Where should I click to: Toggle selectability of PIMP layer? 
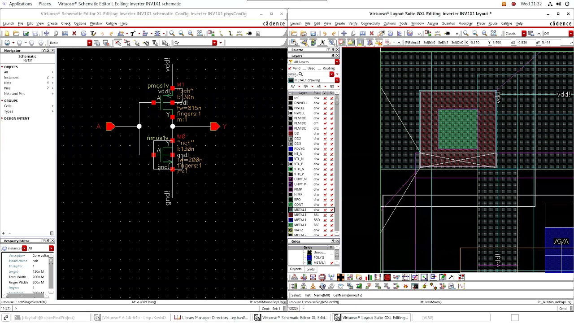coord(331,189)
